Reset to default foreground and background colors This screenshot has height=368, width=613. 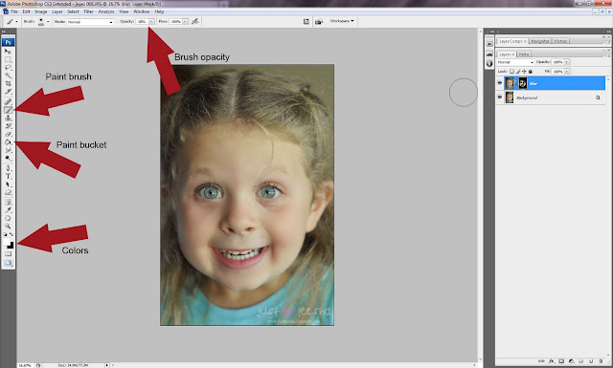tap(5, 234)
